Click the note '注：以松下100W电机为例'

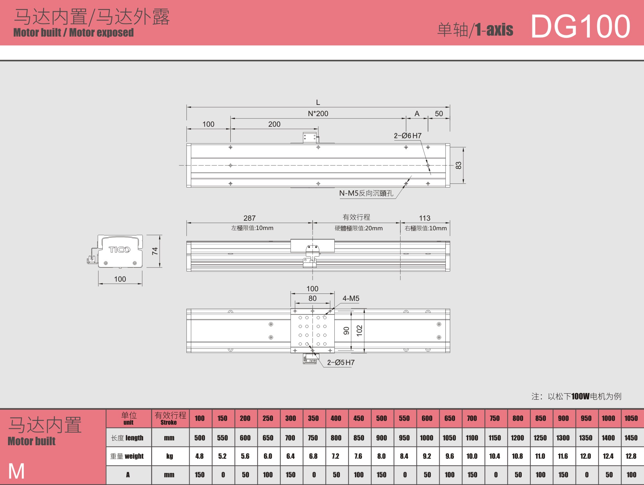click(576, 396)
